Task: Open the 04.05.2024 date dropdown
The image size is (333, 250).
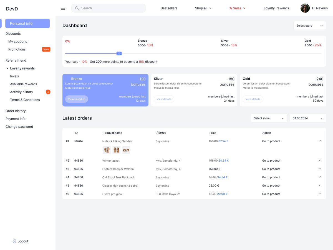Action: tap(308, 118)
